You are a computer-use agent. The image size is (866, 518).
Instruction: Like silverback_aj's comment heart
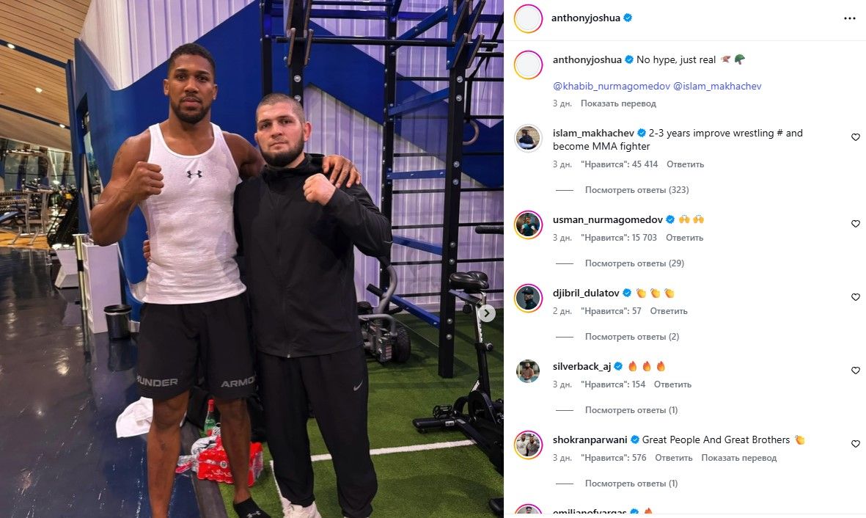pyautogui.click(x=856, y=371)
